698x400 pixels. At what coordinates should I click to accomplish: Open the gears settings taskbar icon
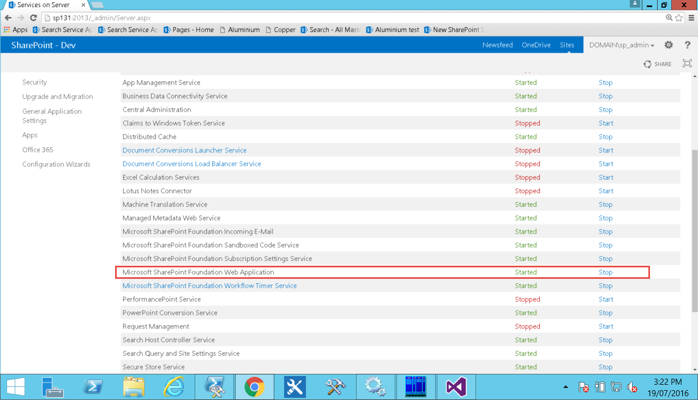[376, 387]
